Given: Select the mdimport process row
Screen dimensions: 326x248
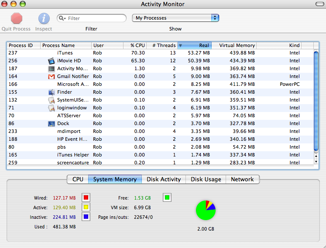Looking at the screenshot, I should (160, 132).
